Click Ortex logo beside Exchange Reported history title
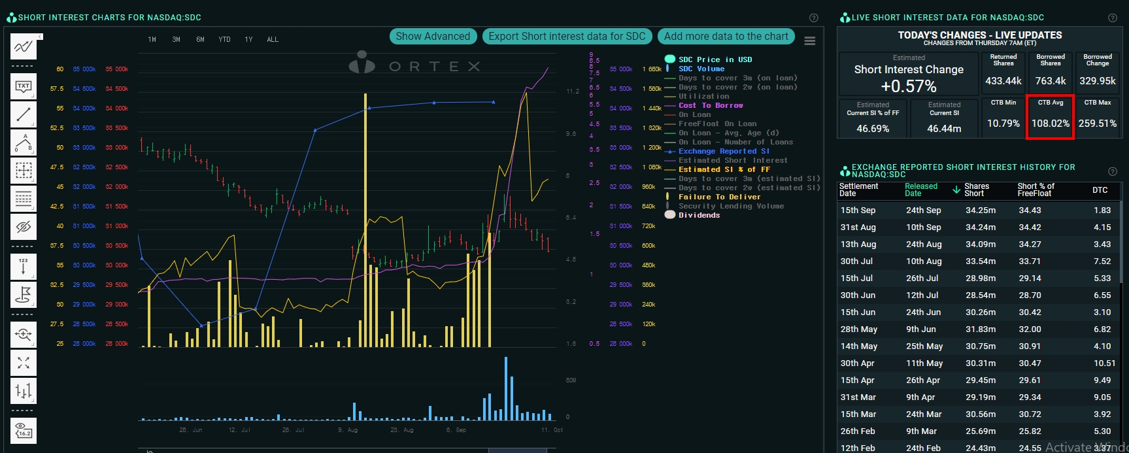The height and width of the screenshot is (453, 1129). coord(845,171)
